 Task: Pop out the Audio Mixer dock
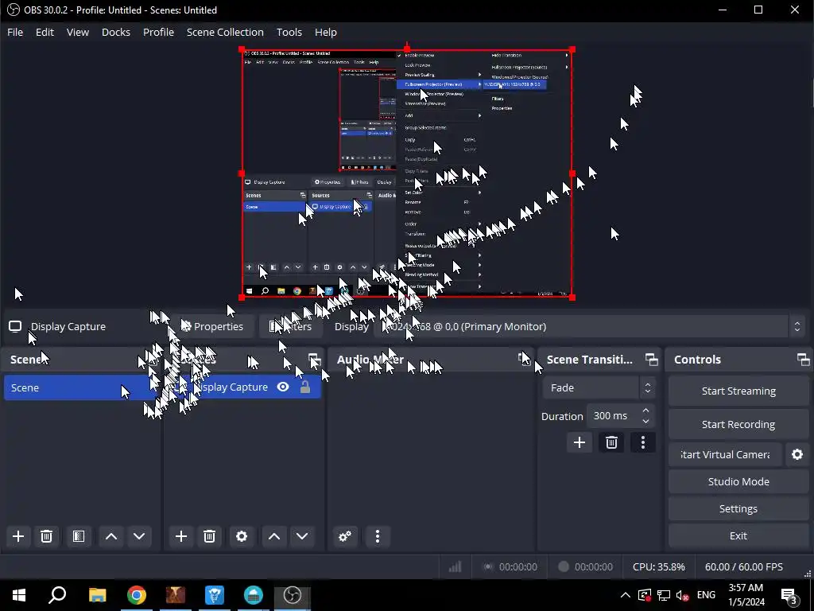click(x=525, y=360)
